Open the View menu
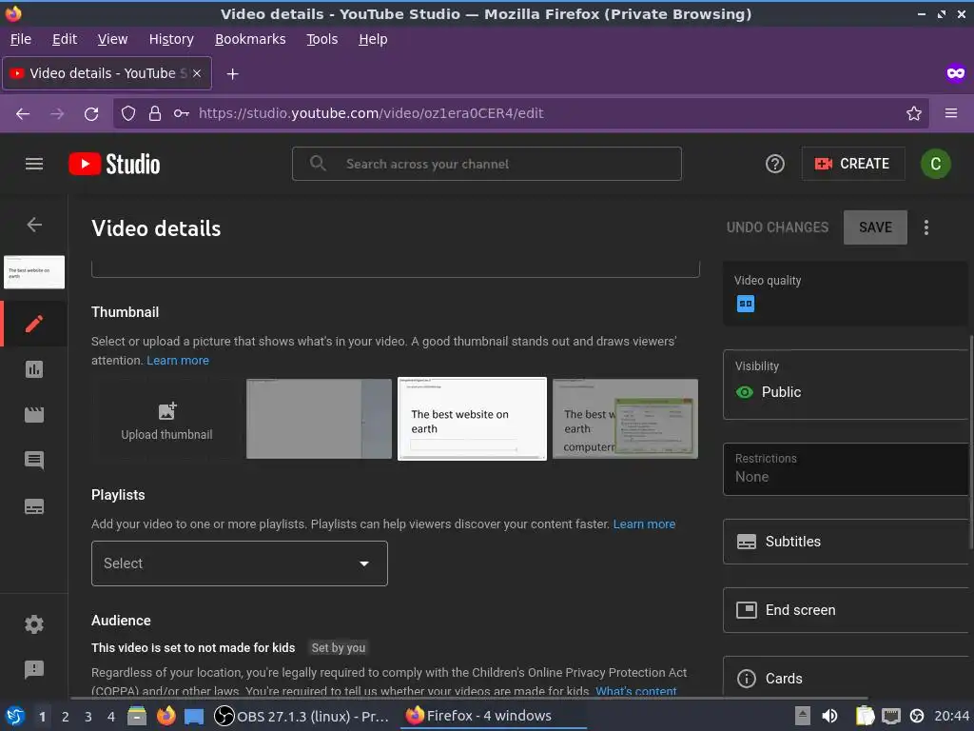Screen dimensions: 974x731 [112, 39]
